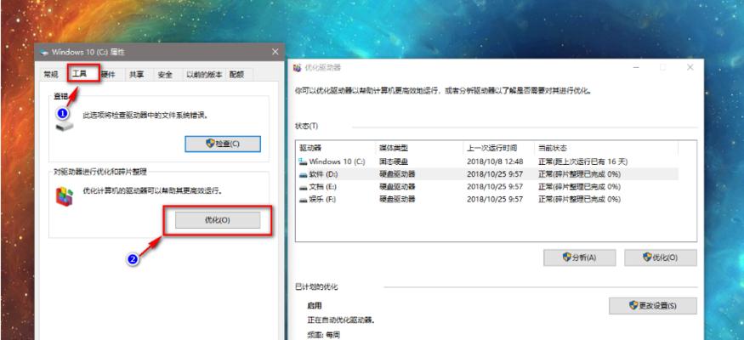Close the 优化驱动器 window

690,68
